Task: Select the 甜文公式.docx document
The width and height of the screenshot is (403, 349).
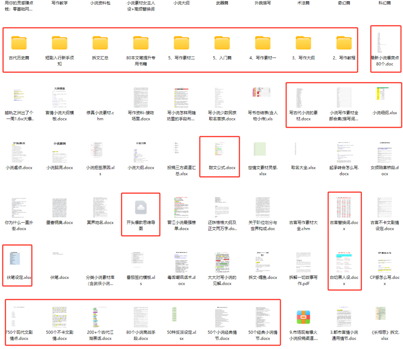Action: click(222, 152)
